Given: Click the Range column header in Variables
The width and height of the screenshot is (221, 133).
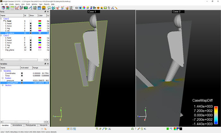Looking at the screenshot, I should (x=36, y=67).
